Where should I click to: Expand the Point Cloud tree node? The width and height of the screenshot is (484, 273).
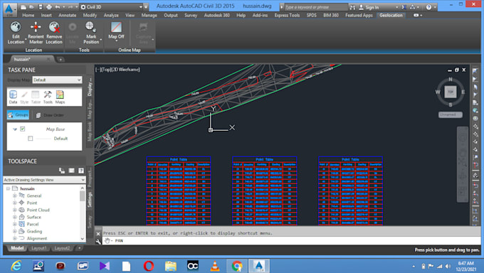(14, 210)
